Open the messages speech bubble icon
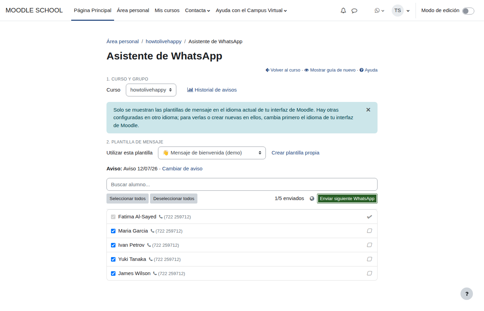The height and width of the screenshot is (311, 484). pyautogui.click(x=354, y=11)
